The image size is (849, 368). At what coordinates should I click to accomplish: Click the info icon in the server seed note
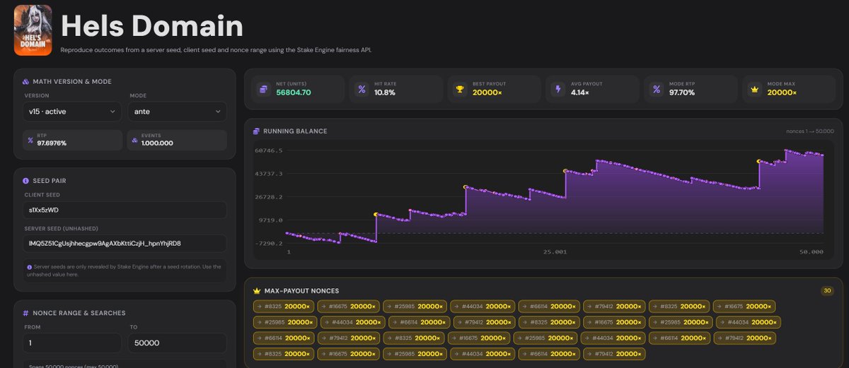[x=29, y=267]
